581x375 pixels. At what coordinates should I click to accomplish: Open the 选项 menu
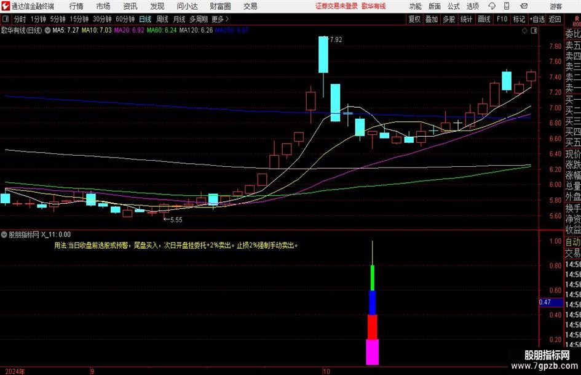click(x=472, y=6)
